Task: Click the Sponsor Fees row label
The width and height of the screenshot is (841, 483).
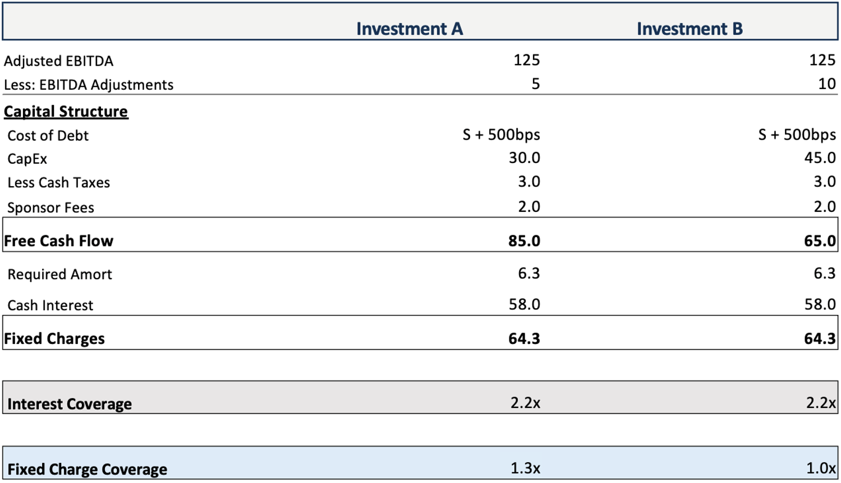Action: tap(50, 208)
